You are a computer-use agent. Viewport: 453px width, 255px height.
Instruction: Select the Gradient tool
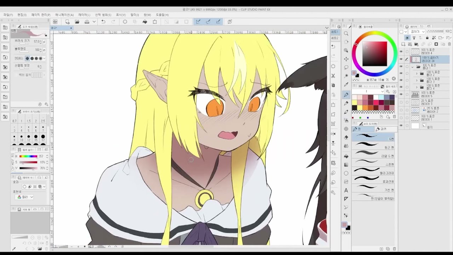346,165
